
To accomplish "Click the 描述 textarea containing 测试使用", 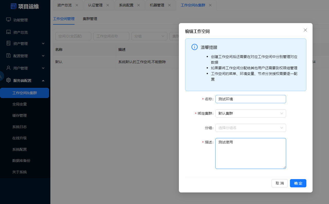I will click(x=250, y=153).
